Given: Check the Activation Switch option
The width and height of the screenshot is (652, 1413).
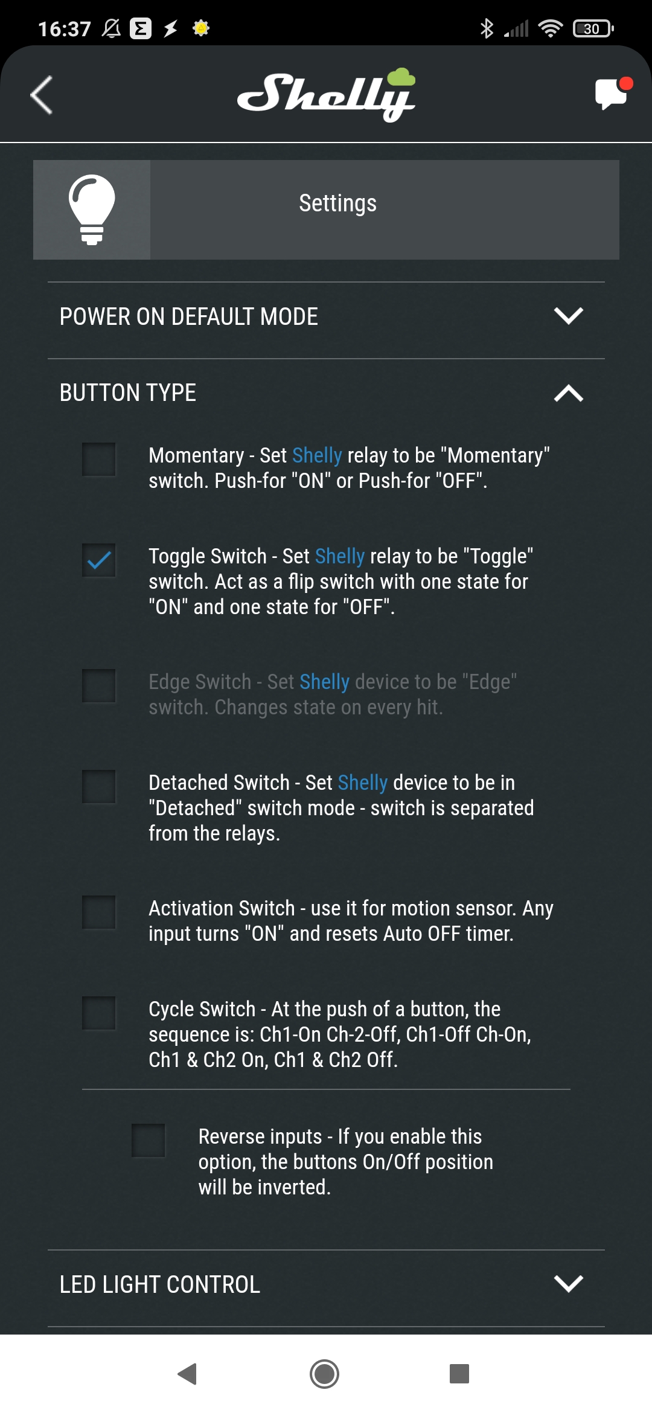Looking at the screenshot, I should [x=99, y=912].
